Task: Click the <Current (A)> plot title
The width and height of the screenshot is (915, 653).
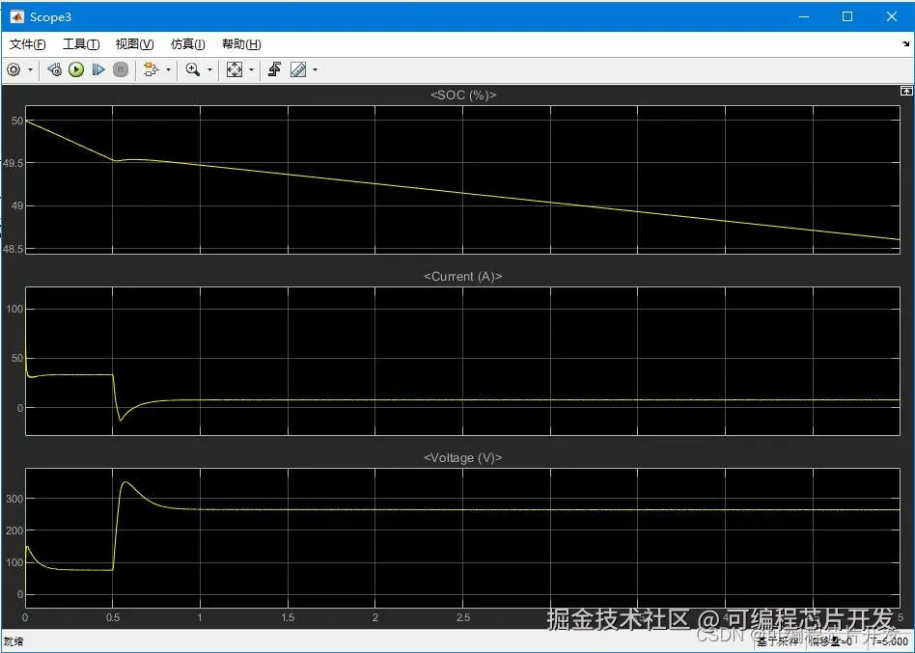Action: point(463,277)
